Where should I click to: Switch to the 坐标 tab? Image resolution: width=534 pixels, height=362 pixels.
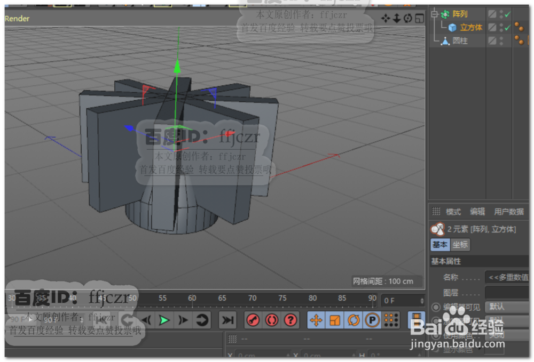coord(460,244)
